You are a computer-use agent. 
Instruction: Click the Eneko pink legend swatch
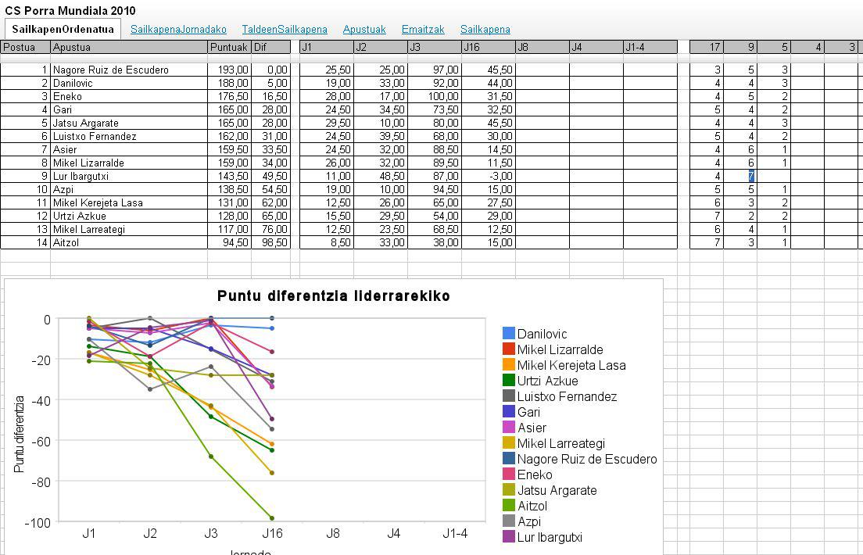[509, 474]
